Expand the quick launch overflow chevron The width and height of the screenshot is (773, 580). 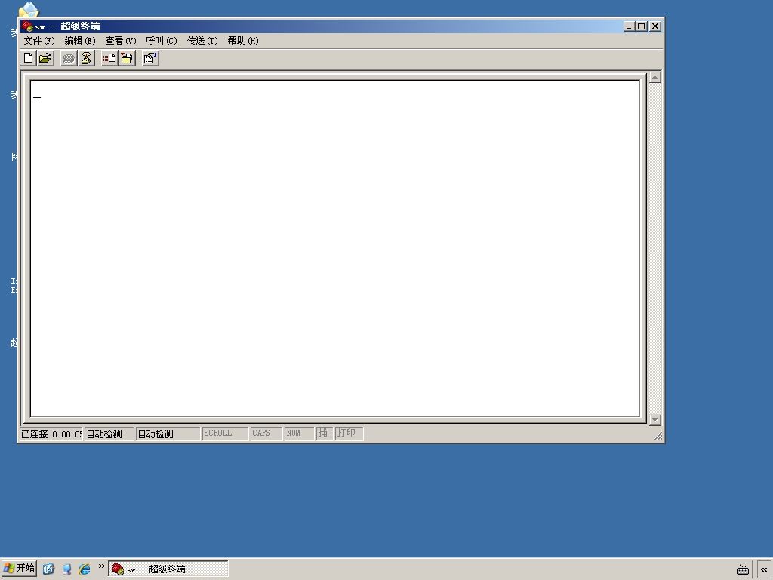[102, 566]
